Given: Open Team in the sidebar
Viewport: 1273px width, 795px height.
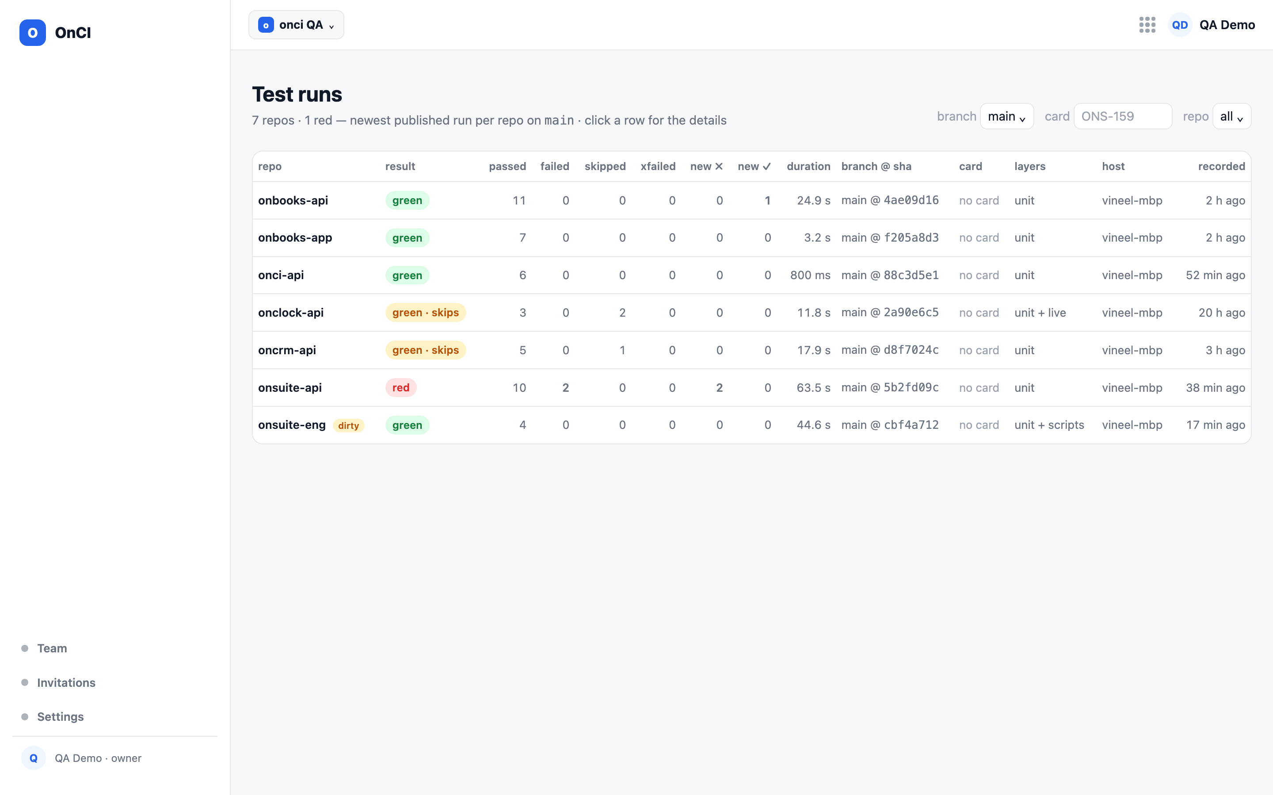Looking at the screenshot, I should (52, 648).
